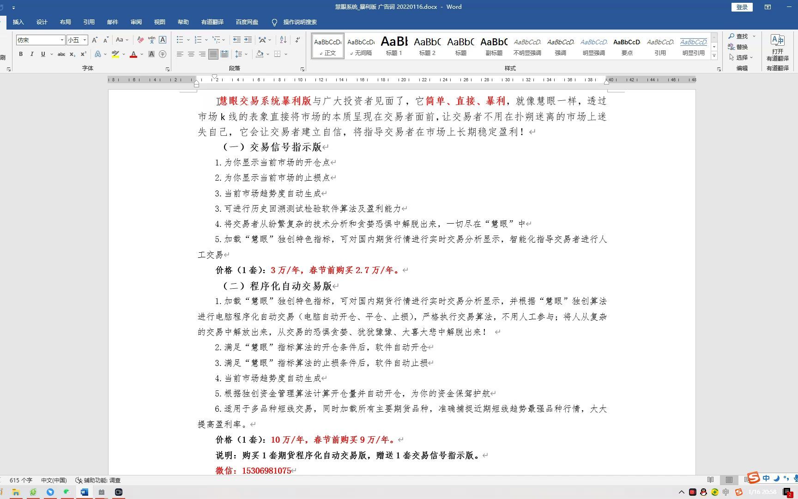This screenshot has width=798, height=499.
Task: Click the 查找 find button
Action: [738, 36]
